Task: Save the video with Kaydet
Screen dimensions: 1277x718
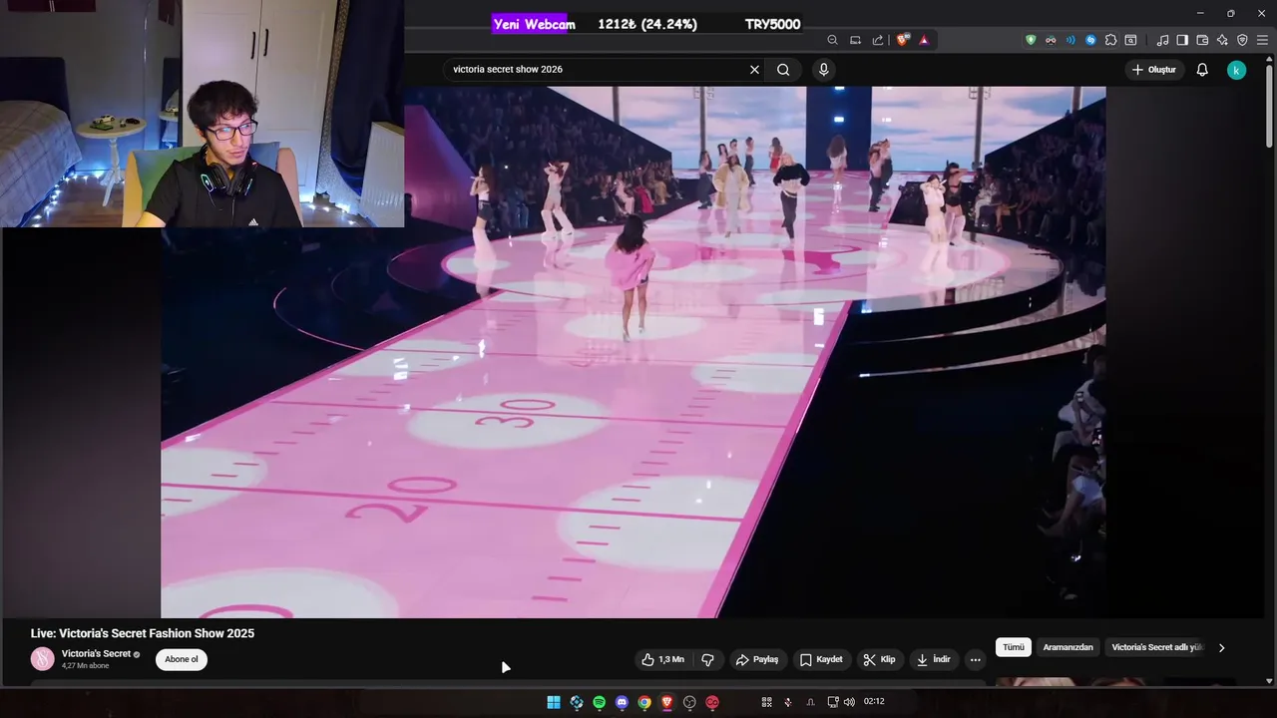Action: click(821, 659)
